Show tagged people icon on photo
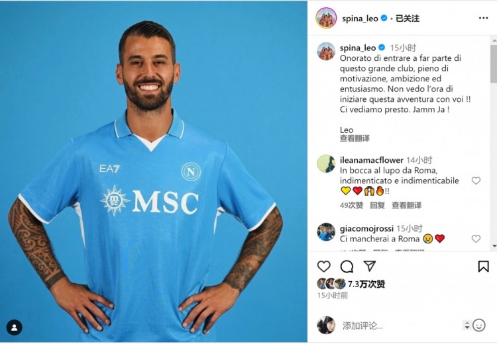Image resolution: width=497 pixels, height=344 pixels. 15,327
